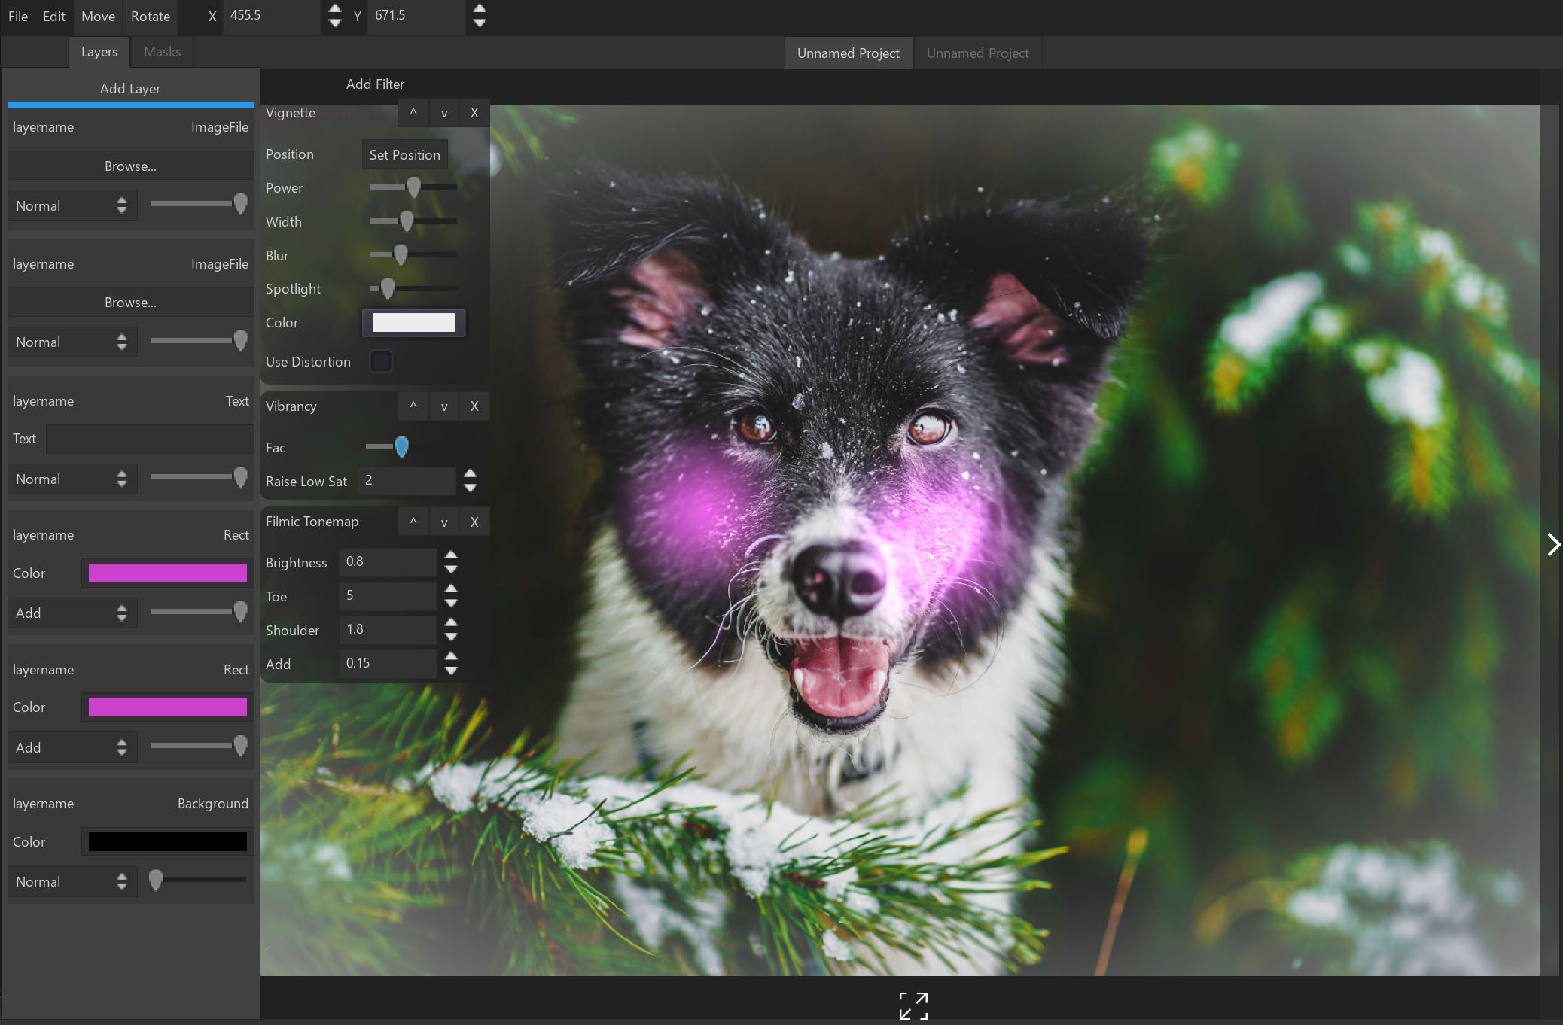Click the Set Position button
1563x1025 pixels.
404,154
